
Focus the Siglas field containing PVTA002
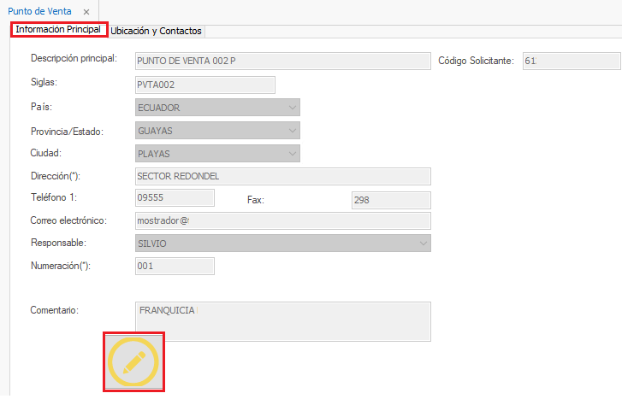[204, 85]
